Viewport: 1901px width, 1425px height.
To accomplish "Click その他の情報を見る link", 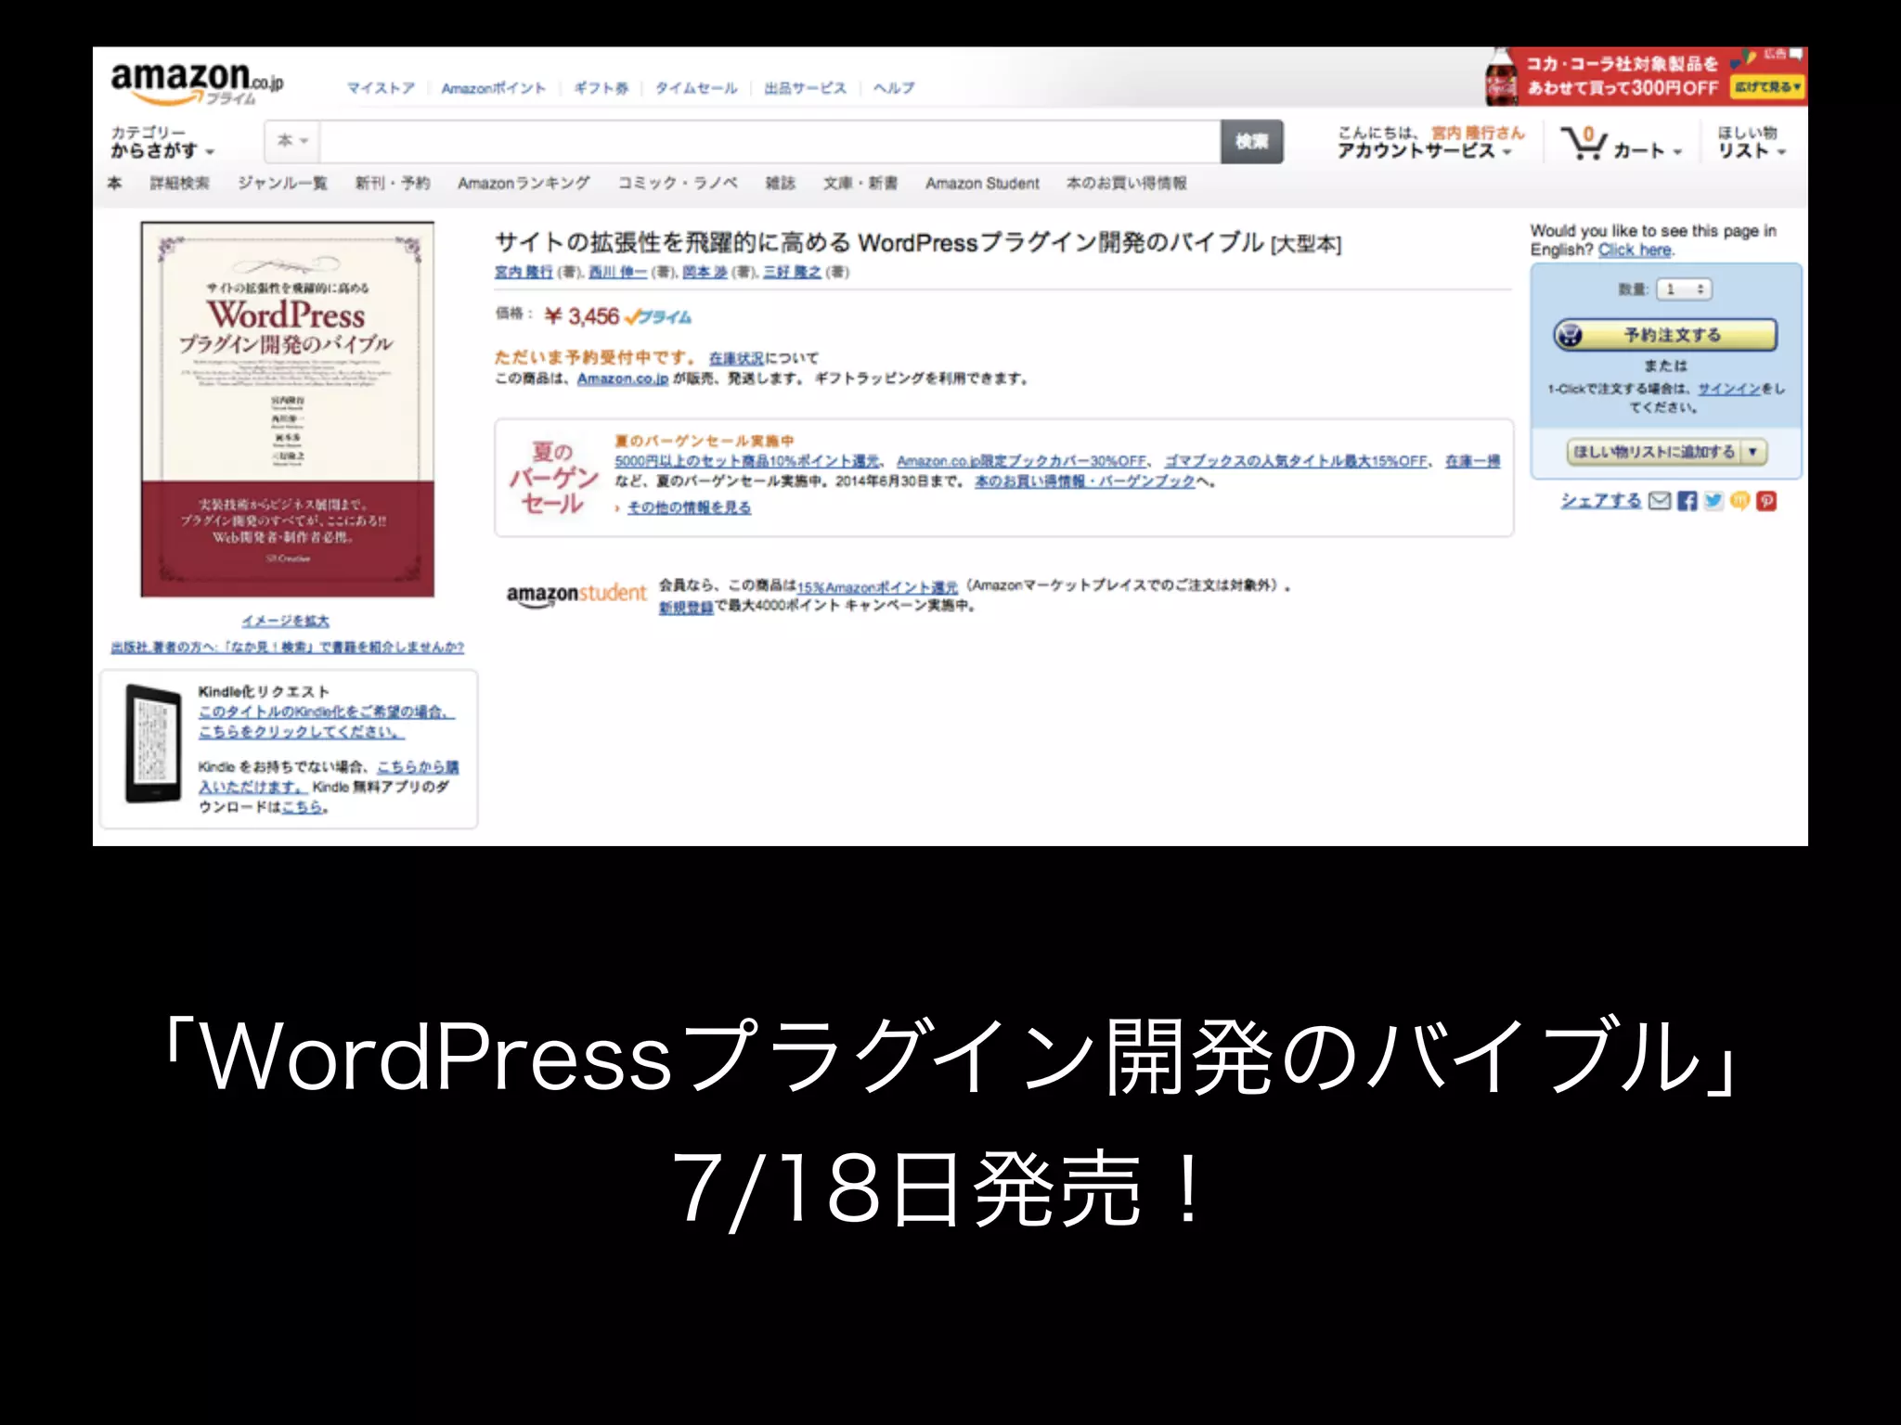I will tap(690, 507).
